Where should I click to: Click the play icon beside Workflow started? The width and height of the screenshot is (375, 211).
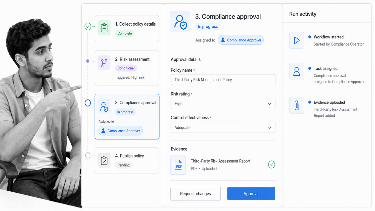tap(297, 40)
